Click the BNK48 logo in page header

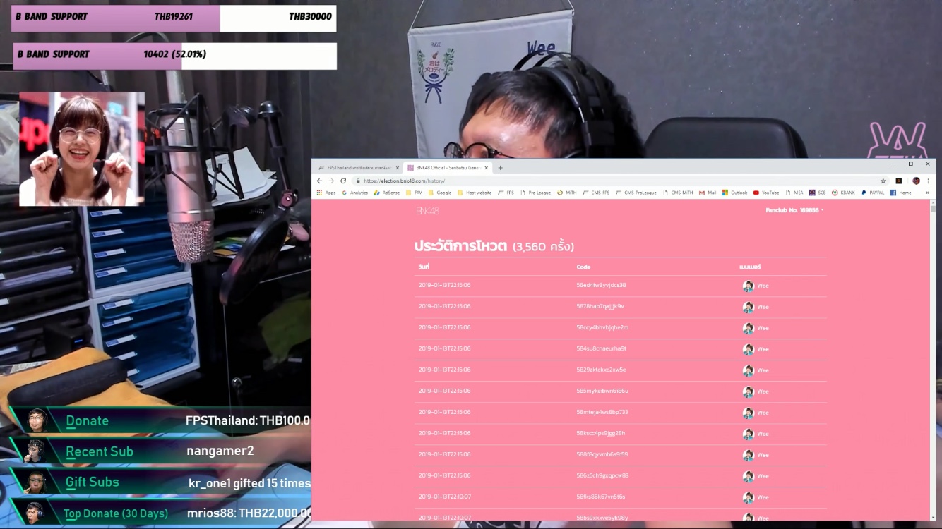click(427, 211)
